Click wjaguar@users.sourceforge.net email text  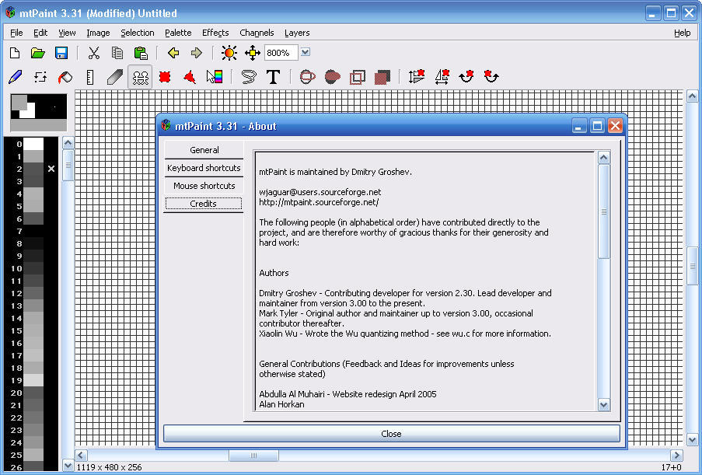click(x=320, y=192)
